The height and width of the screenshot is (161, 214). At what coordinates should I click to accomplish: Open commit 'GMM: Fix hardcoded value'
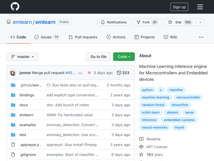click(x=70, y=115)
